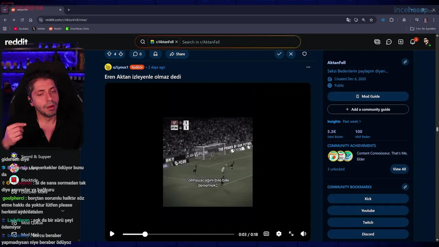Open video settings gear
This screenshot has height=247, width=439.
[279, 234]
